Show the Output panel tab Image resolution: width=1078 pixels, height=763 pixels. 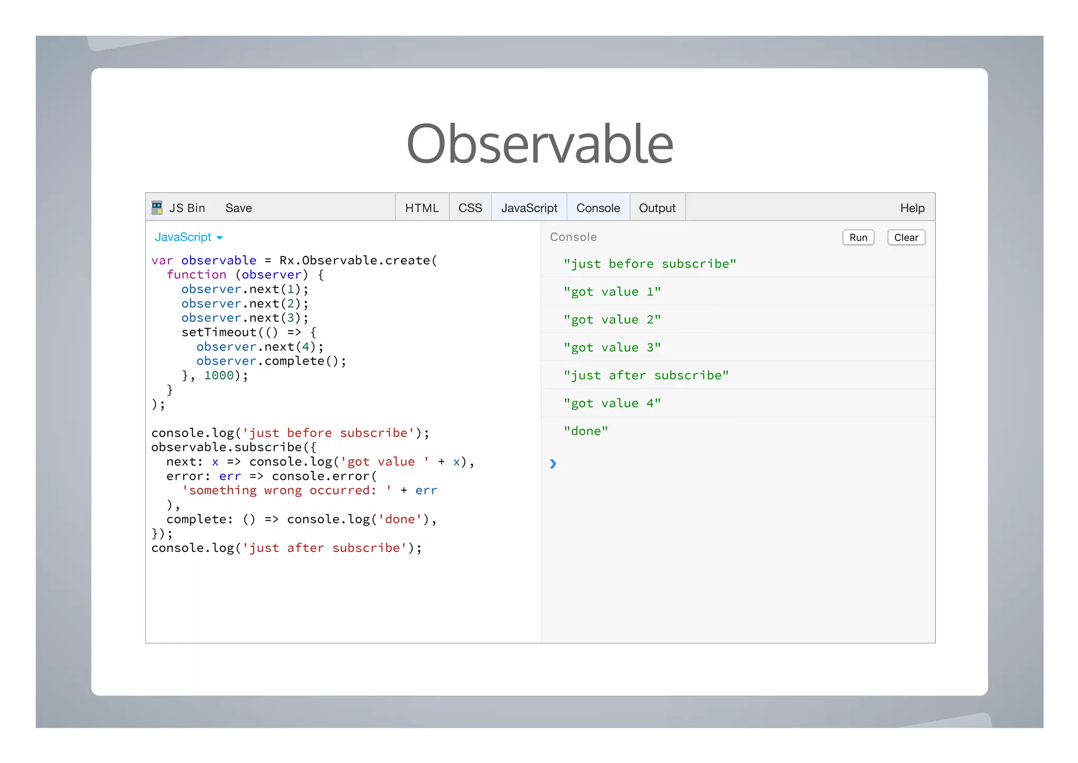click(657, 208)
